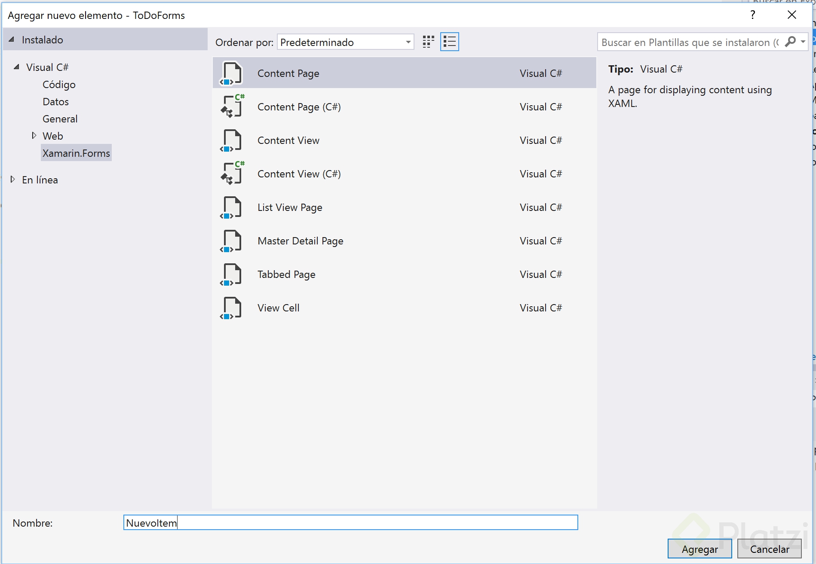Viewport: 816px width, 564px height.
Task: Select the Instalado section header
Action: tap(105, 40)
